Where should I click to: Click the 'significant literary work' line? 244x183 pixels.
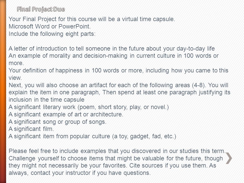(x=89, y=107)
